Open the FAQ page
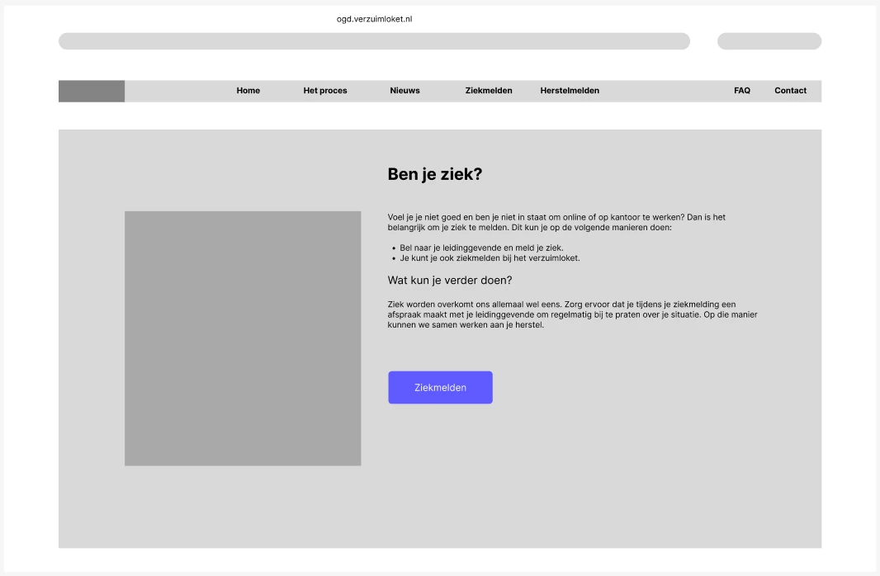Viewport: 880px width, 576px height. (x=742, y=90)
